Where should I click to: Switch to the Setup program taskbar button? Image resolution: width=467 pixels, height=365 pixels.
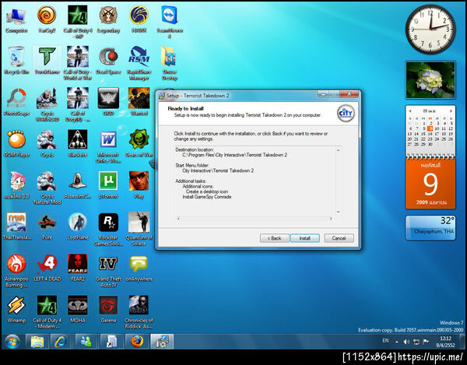(162, 342)
